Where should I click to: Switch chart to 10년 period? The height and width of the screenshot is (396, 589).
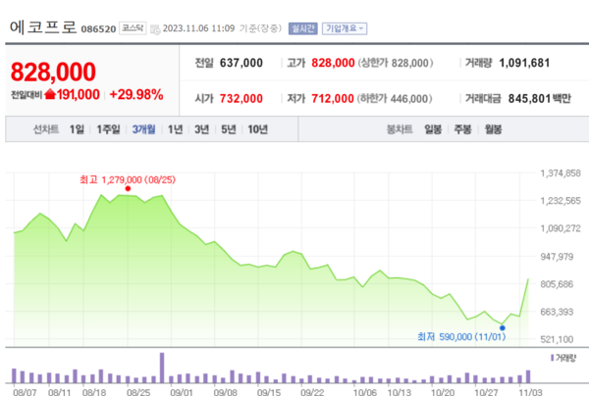point(257,129)
